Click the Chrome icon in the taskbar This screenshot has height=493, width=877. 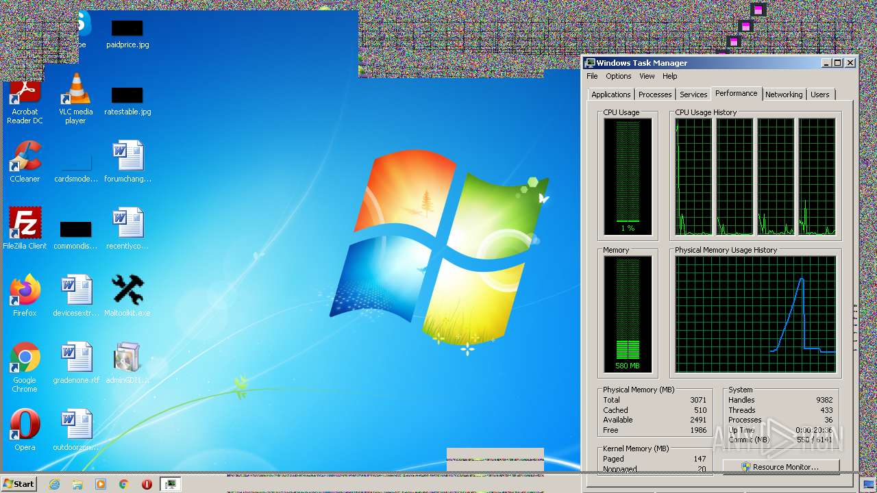point(123,484)
